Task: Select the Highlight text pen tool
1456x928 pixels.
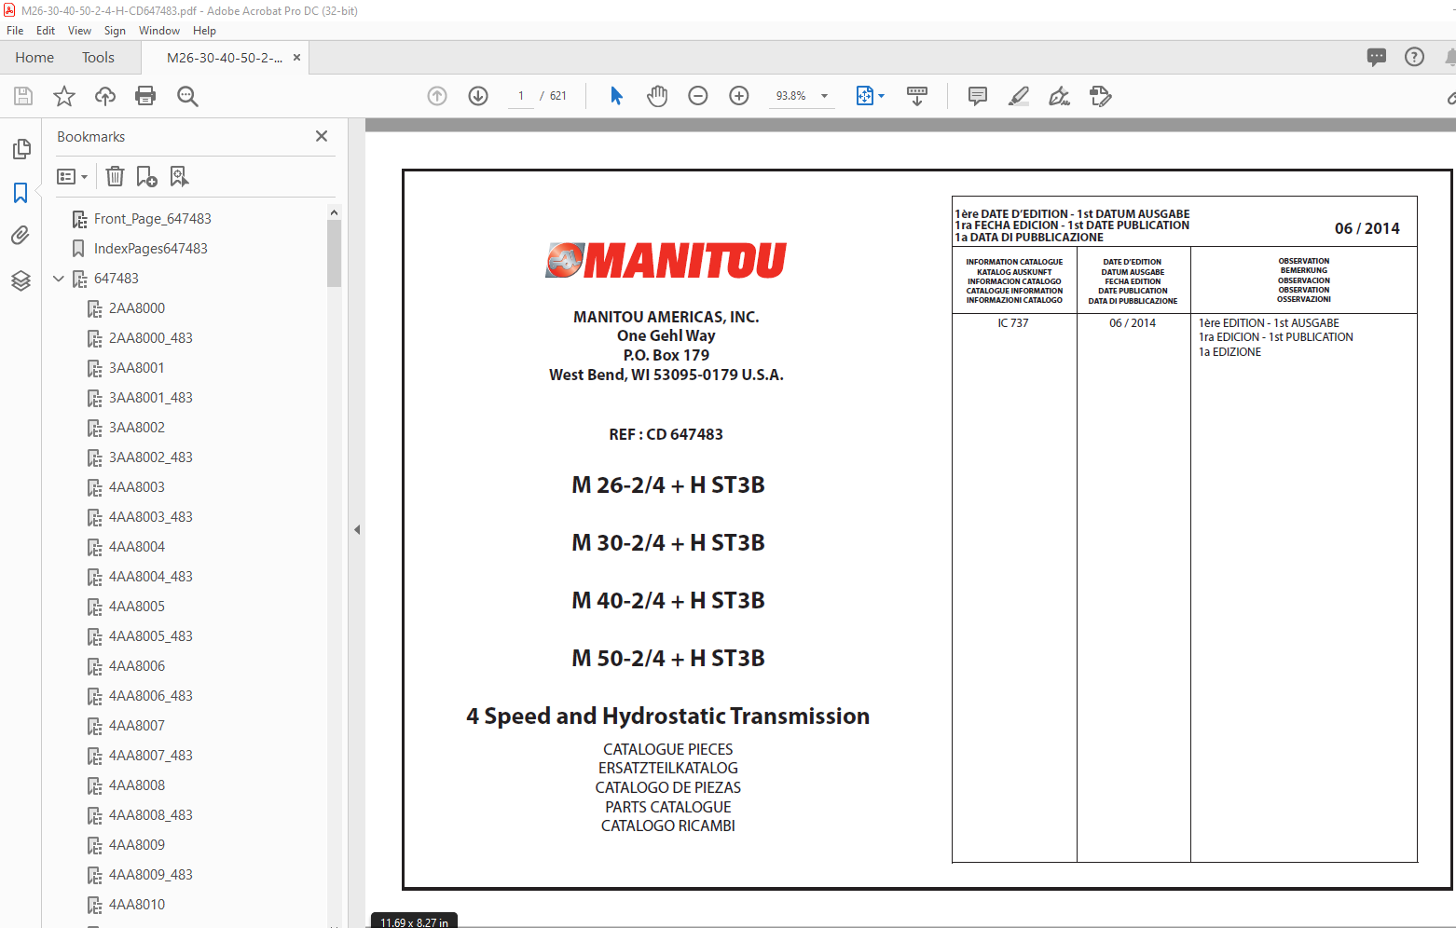Action: pyautogui.click(x=1019, y=96)
